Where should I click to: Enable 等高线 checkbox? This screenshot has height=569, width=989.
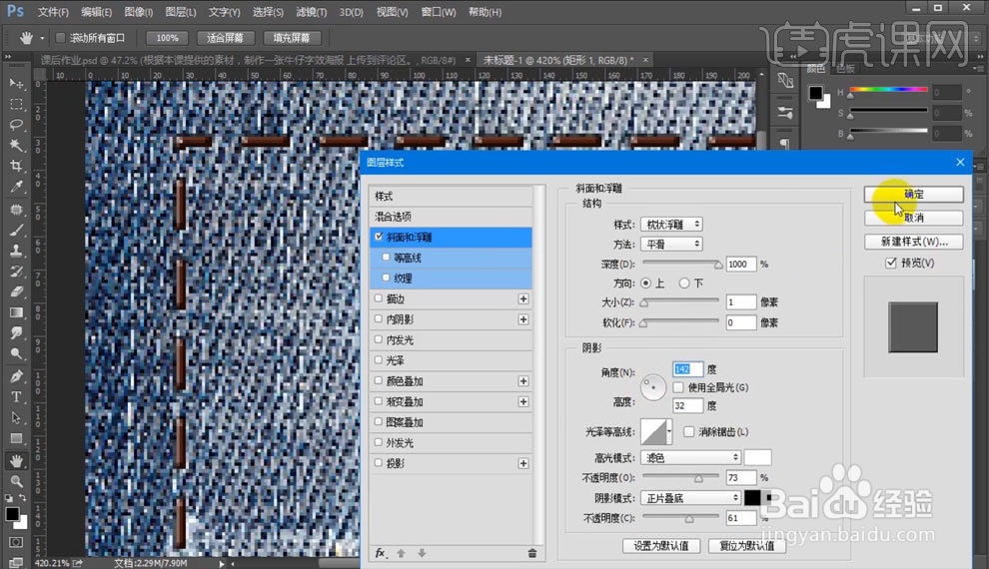coord(386,258)
